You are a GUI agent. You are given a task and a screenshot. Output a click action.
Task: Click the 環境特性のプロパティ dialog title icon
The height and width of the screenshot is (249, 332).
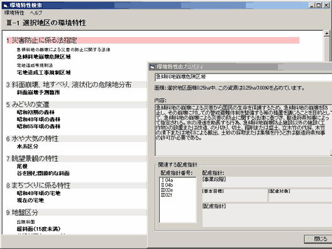[x=152, y=67]
